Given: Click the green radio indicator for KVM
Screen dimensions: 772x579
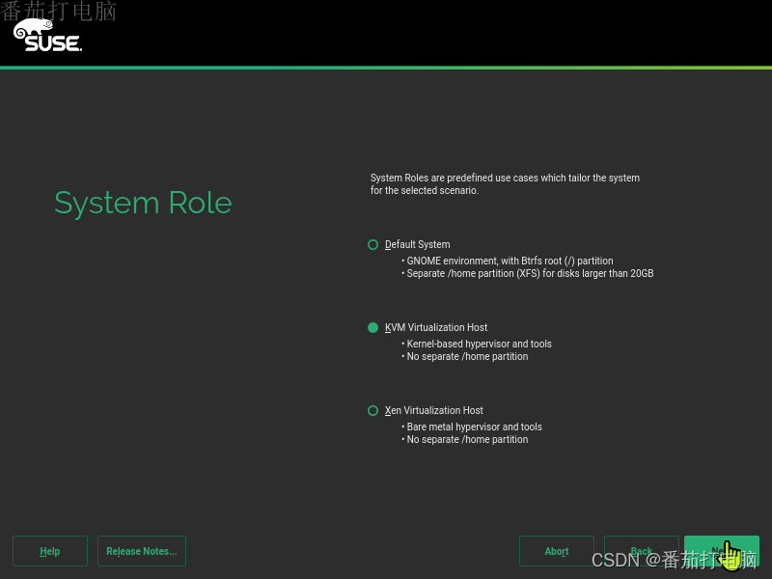Looking at the screenshot, I should (x=372, y=327).
